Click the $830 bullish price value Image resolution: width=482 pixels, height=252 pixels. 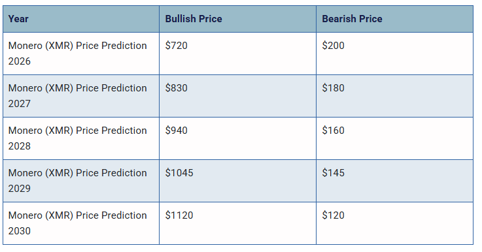click(176, 88)
